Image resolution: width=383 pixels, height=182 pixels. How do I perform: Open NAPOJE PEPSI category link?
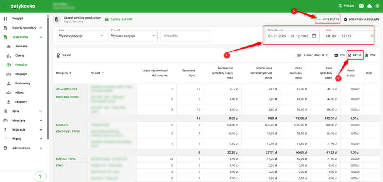click(x=66, y=159)
